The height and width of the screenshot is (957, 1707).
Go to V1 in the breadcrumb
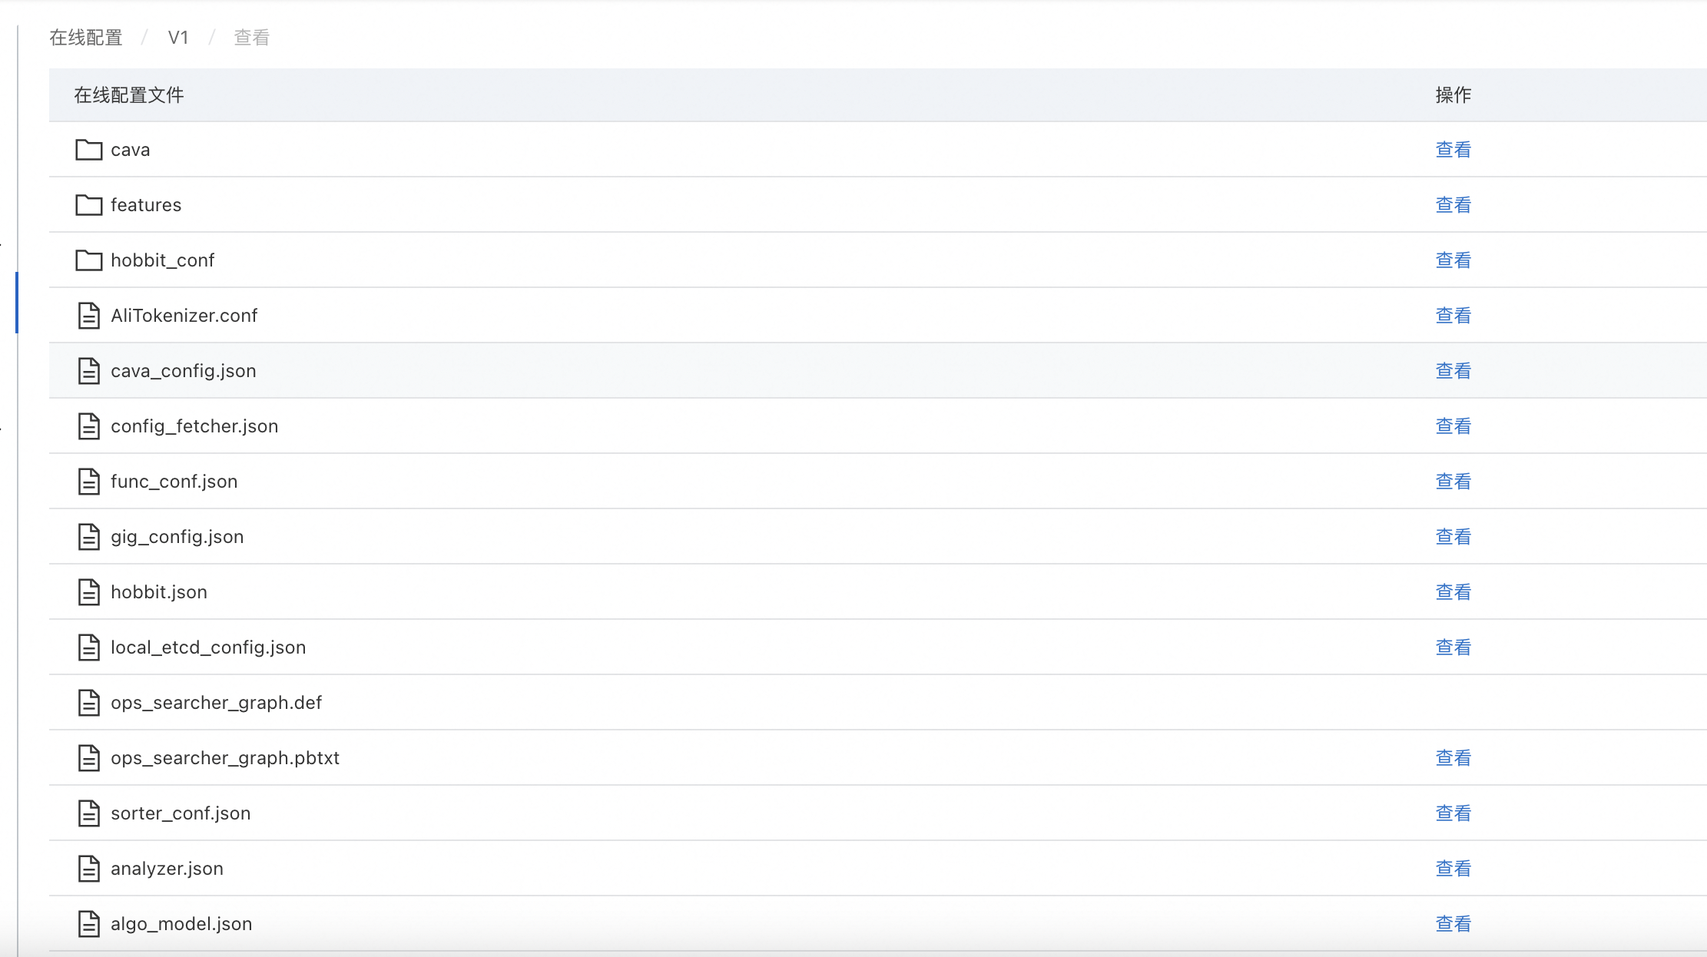[178, 38]
